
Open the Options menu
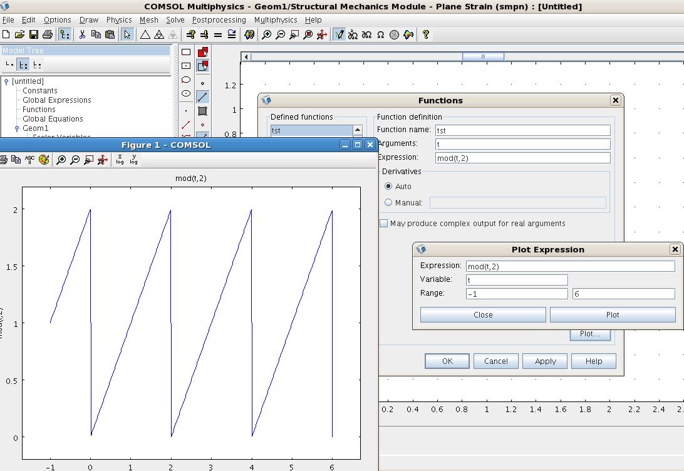pyautogui.click(x=57, y=19)
